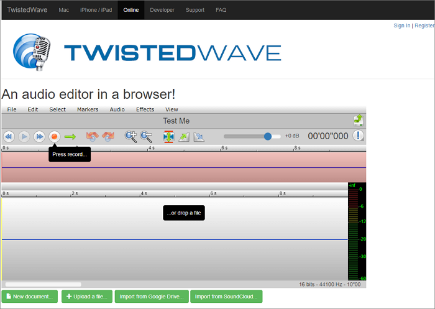Click the undo arrow icon
The image size is (435, 309).
pos(92,136)
